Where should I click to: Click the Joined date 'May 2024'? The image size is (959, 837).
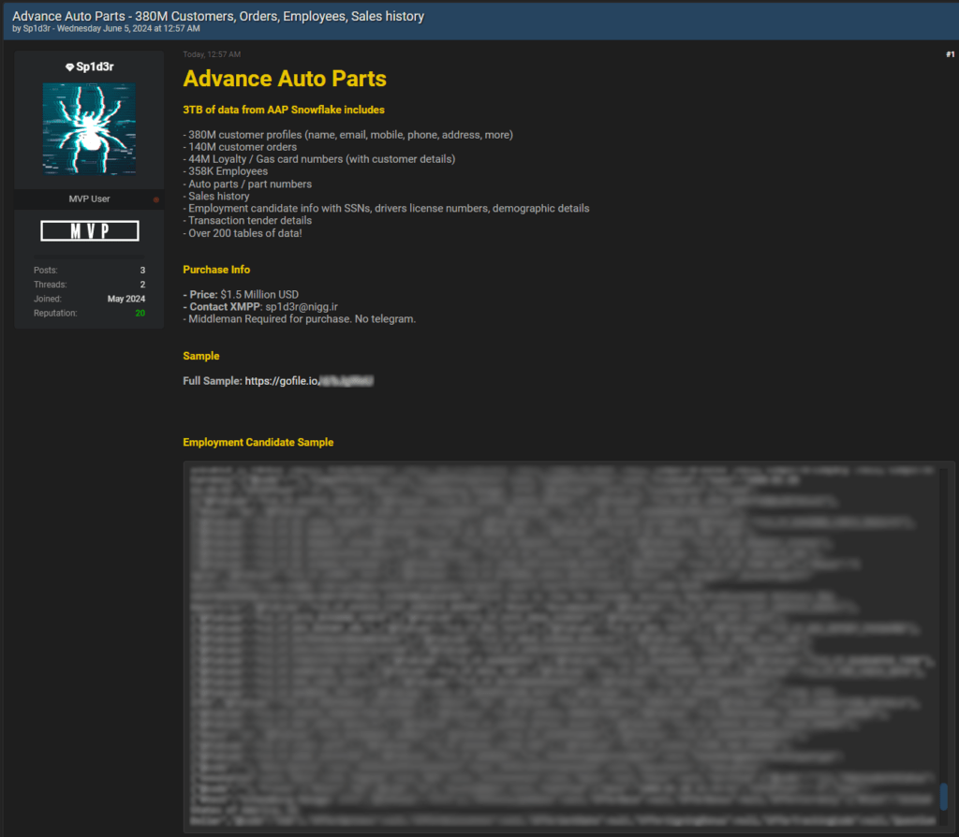coord(126,299)
